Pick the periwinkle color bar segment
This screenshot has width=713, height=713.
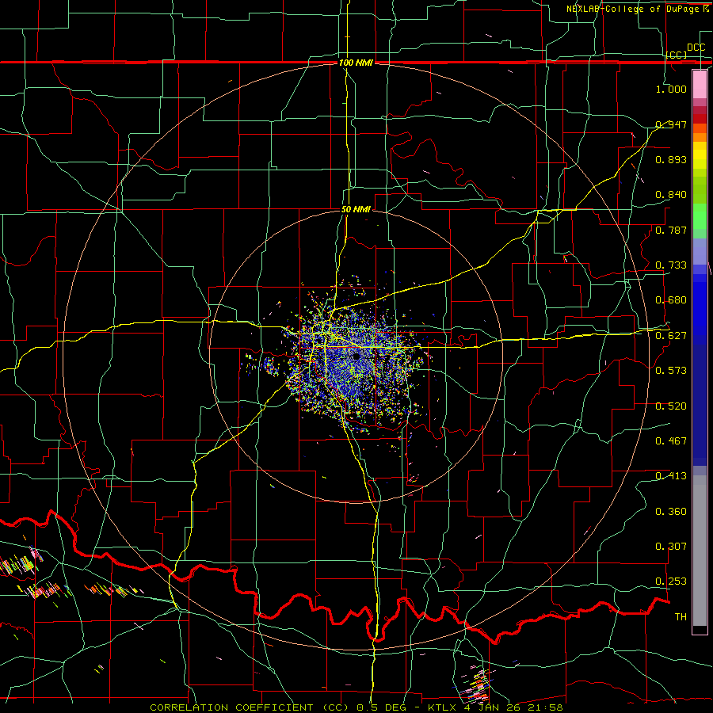click(700, 252)
